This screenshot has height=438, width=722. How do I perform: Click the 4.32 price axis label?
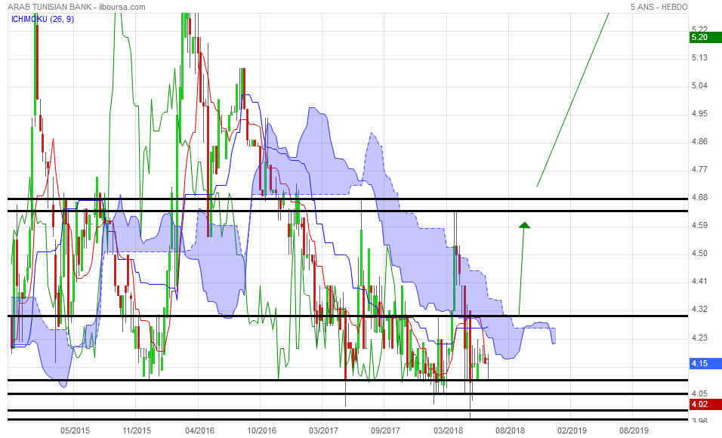click(700, 309)
